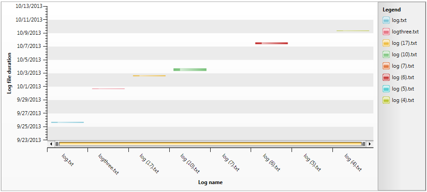Screen dimensions: 427x192
Task: Select the green log (10).txt duration bar
Action: (190, 69)
